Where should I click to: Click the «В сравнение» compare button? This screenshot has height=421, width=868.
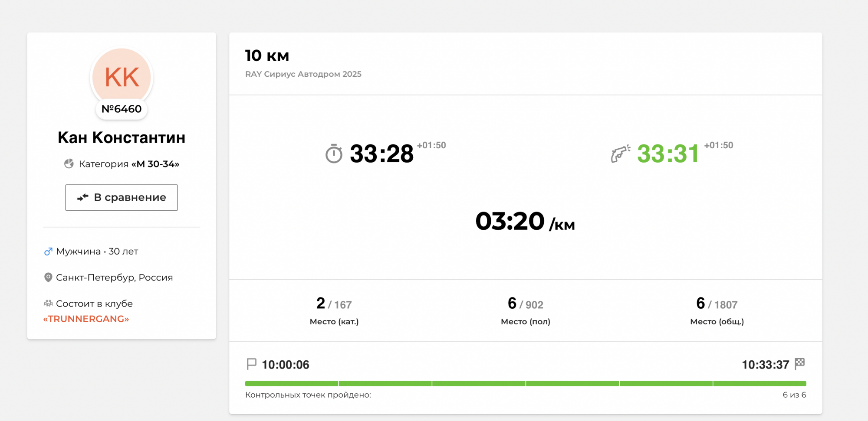pyautogui.click(x=122, y=198)
